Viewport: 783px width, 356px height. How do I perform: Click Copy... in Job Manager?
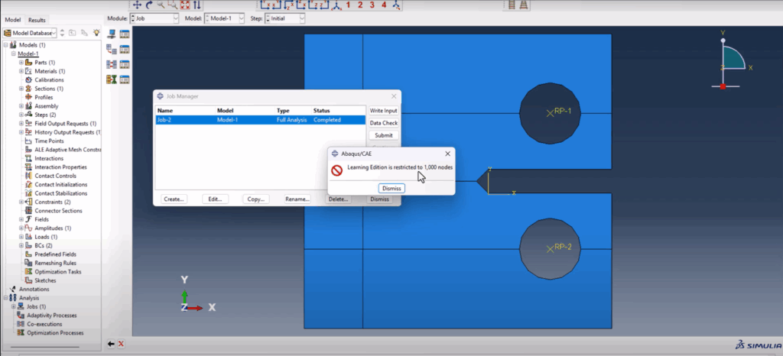click(x=256, y=199)
